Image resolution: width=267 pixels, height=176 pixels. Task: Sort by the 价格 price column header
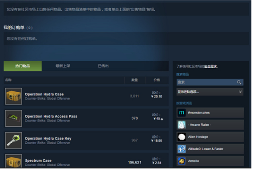[x=157, y=80]
